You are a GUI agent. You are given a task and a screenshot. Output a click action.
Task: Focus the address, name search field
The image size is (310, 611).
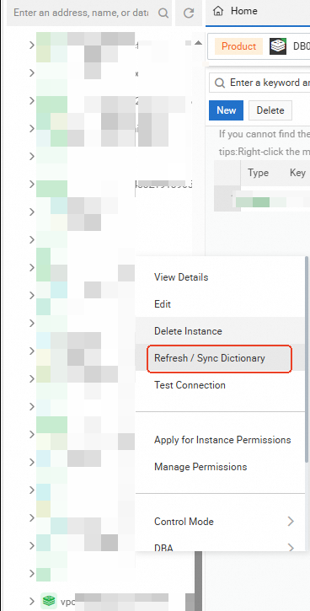[x=81, y=13]
